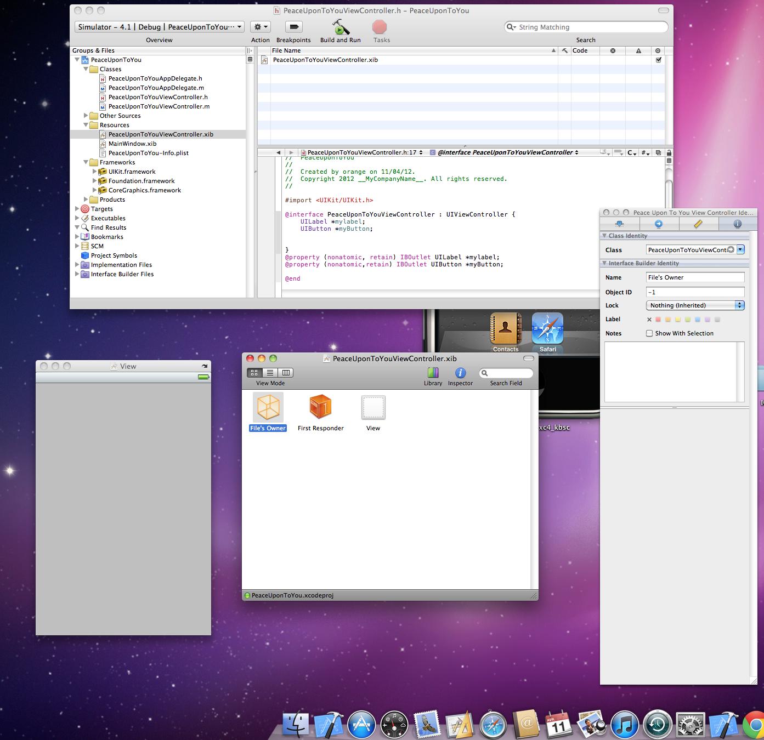Open the Inspector from the xib window toolbar

coord(461,373)
